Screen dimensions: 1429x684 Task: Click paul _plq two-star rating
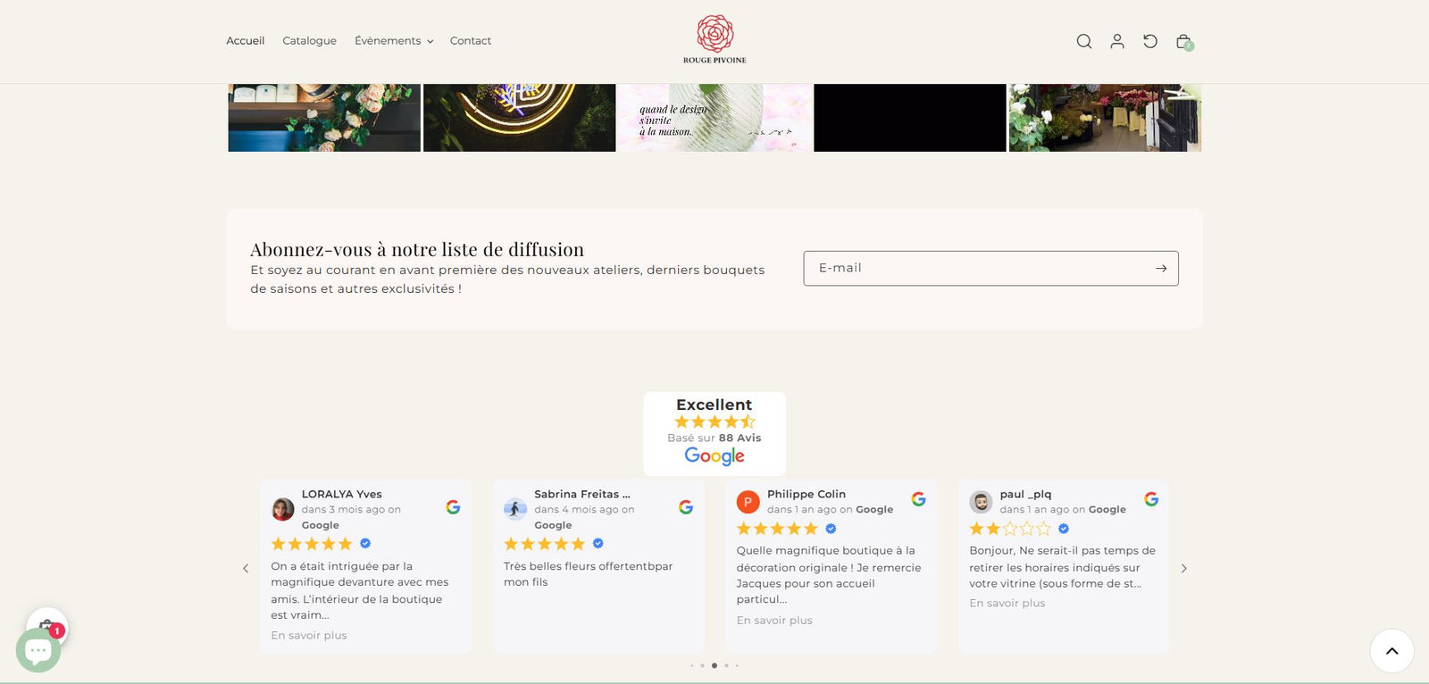tap(1010, 529)
